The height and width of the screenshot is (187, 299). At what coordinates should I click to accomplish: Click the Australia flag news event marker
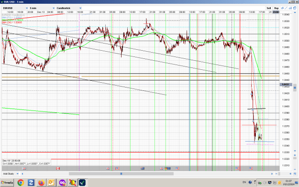tap(143, 168)
